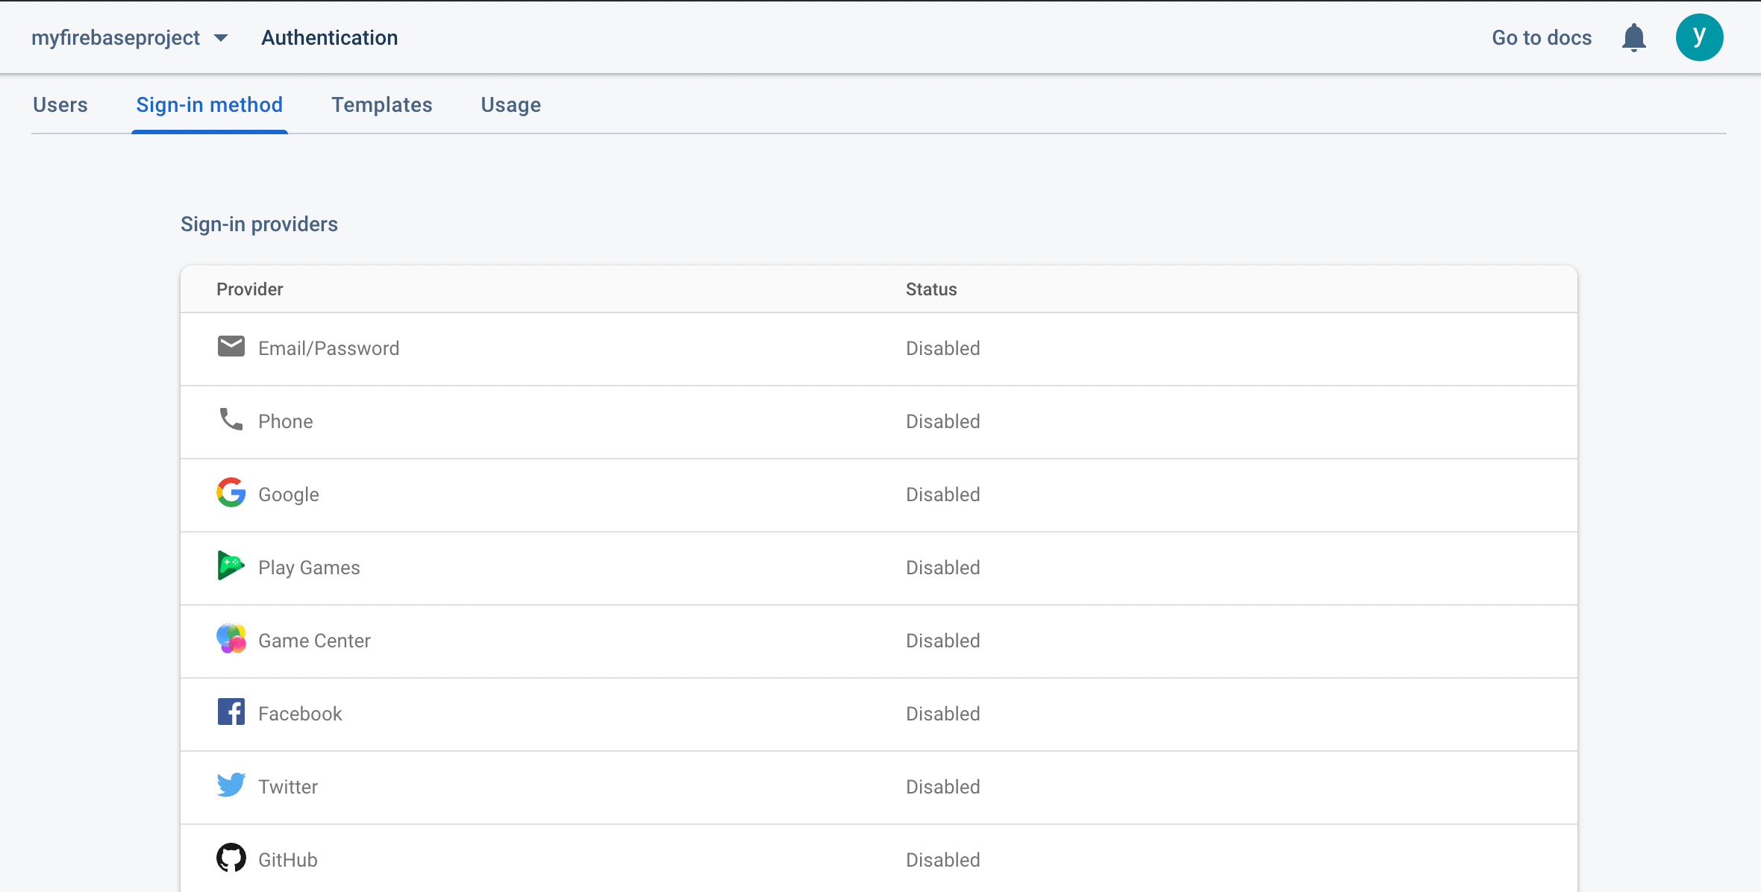
Task: Open notifications bell
Action: click(1633, 37)
